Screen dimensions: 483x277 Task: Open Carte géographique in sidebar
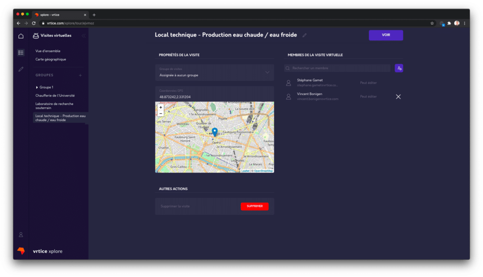50,59
